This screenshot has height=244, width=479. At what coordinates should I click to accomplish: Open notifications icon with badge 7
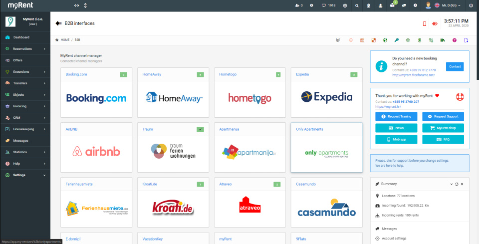tap(392, 5)
